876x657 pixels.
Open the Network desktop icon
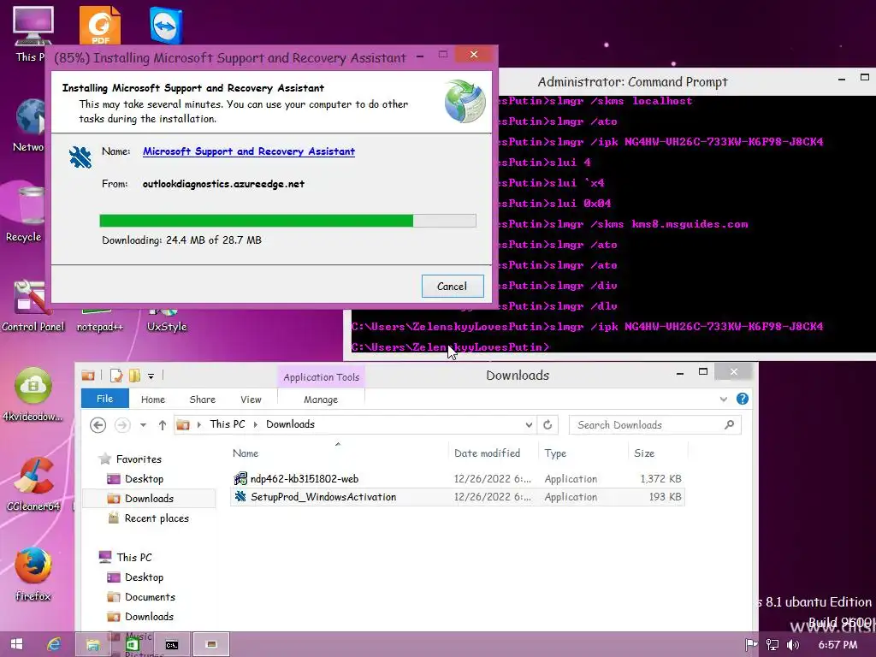click(28, 125)
